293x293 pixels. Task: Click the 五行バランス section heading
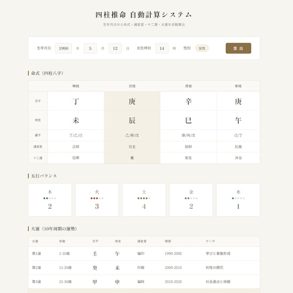pos(44,176)
